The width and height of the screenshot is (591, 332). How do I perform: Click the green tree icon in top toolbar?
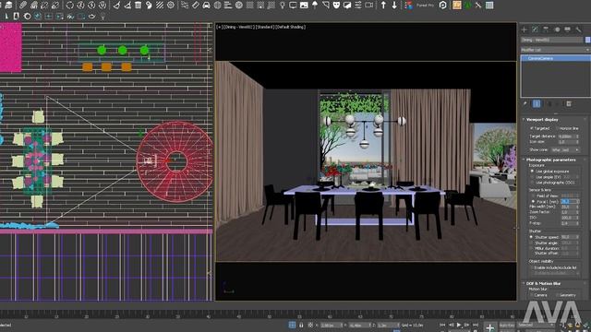click(468, 6)
